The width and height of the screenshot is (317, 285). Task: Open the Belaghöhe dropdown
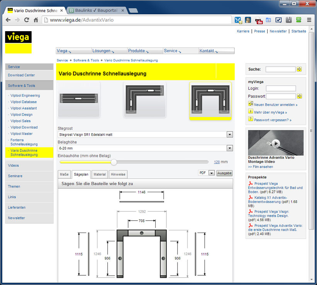point(229,148)
